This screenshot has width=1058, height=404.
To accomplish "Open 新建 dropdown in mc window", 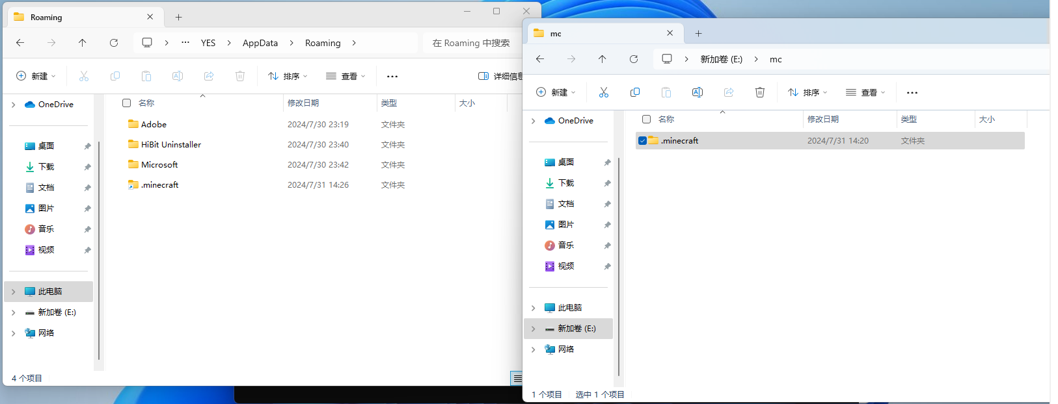I will click(556, 92).
